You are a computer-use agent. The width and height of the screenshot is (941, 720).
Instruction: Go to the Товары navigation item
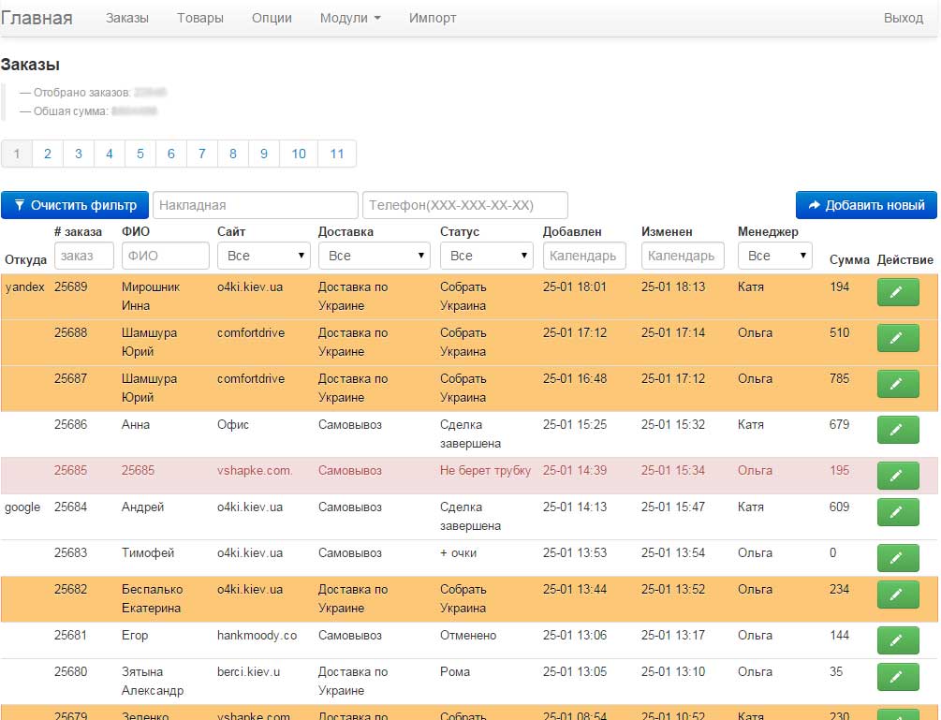tap(200, 18)
